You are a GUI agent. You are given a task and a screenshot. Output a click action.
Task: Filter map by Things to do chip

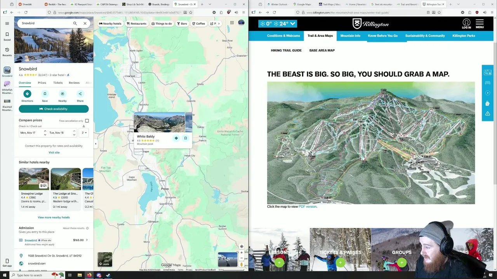point(162,24)
